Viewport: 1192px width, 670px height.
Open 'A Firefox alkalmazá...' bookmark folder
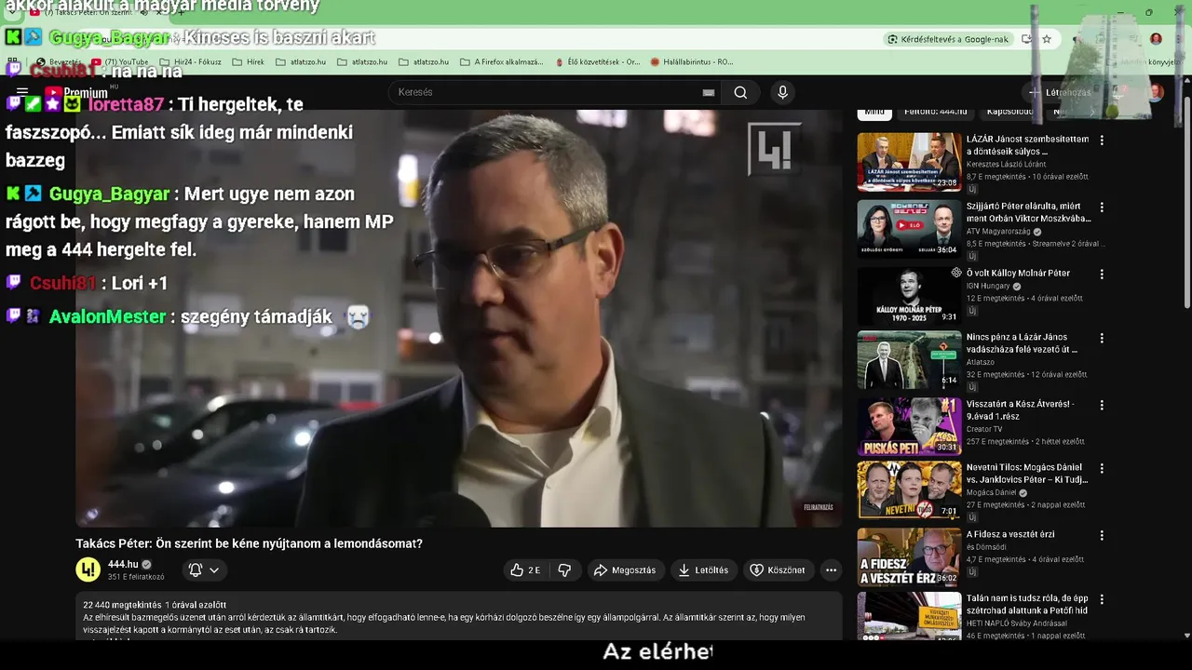[x=502, y=62]
